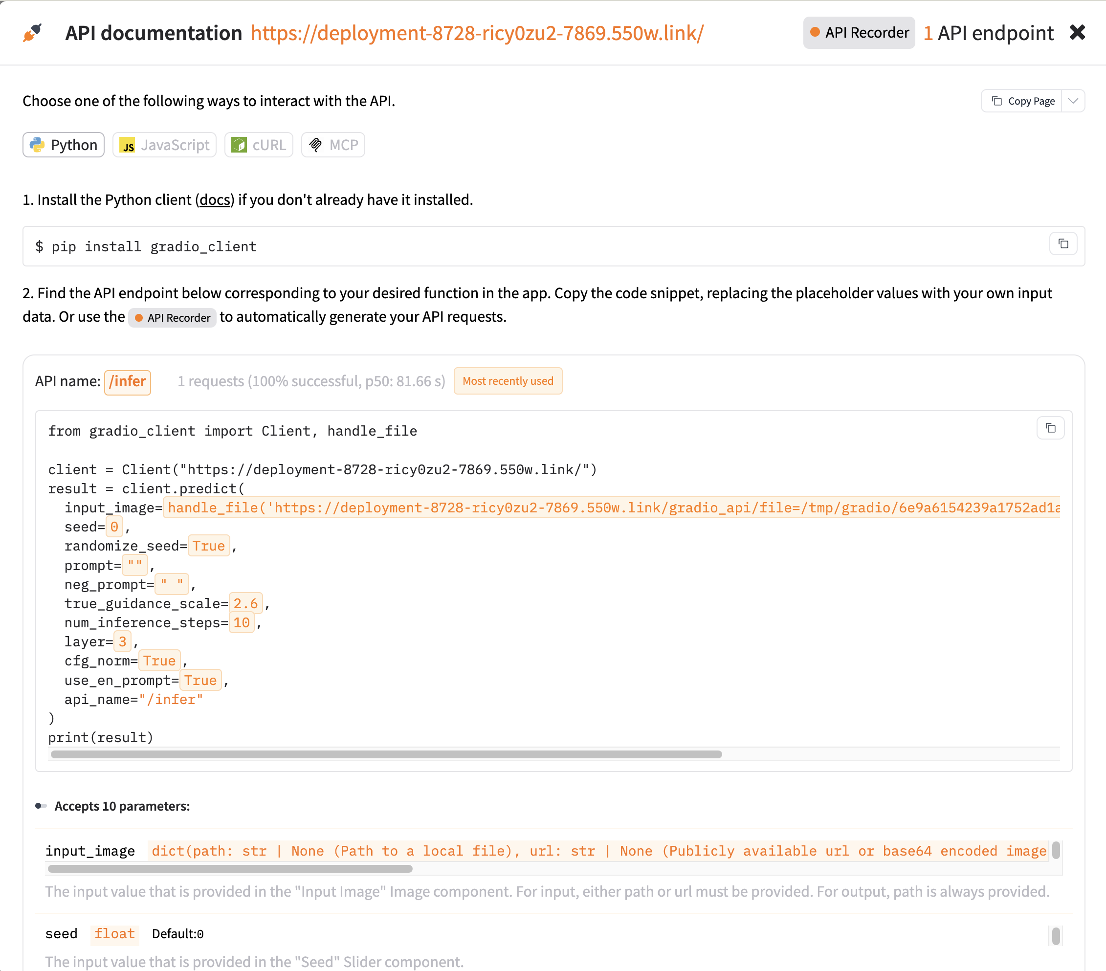The height and width of the screenshot is (971, 1106).
Task: Toggle the API Recorder button in header
Action: pos(859,33)
